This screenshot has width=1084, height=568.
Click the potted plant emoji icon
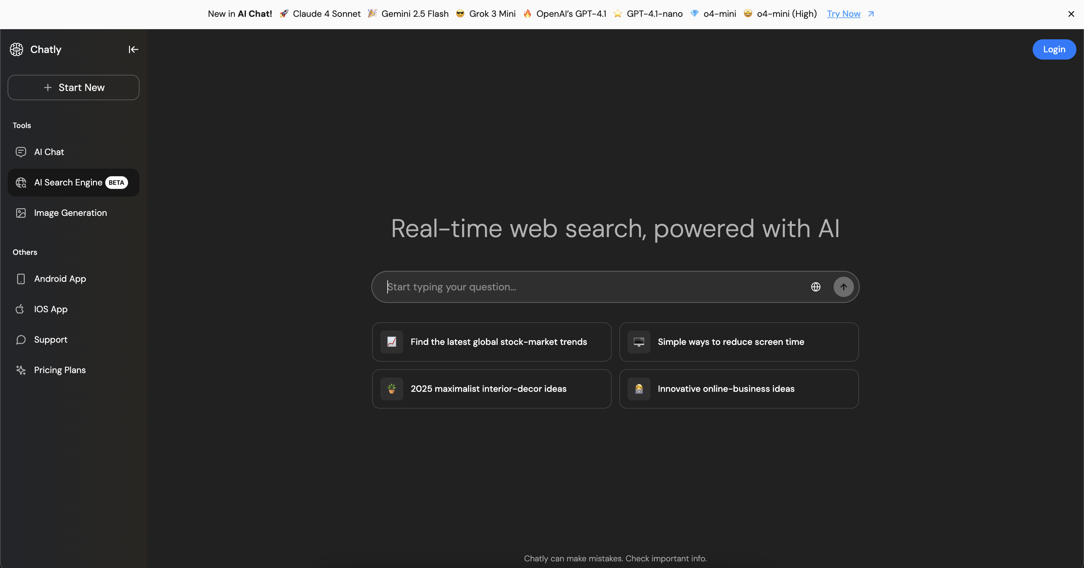pos(391,389)
